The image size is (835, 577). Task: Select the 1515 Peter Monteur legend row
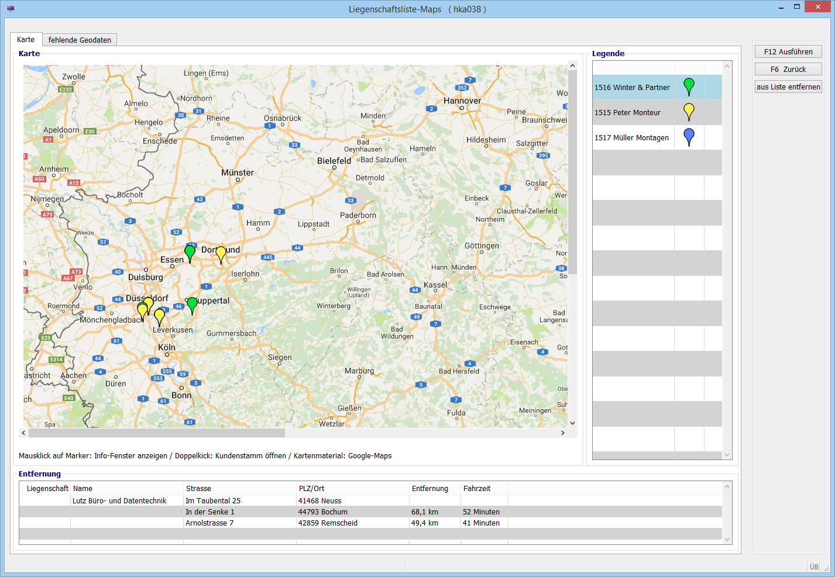pyautogui.click(x=632, y=112)
